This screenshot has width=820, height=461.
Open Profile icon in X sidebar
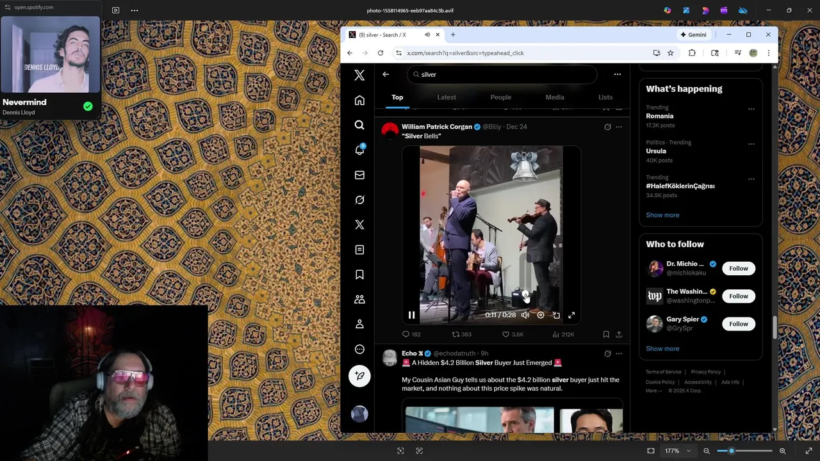pos(359,324)
